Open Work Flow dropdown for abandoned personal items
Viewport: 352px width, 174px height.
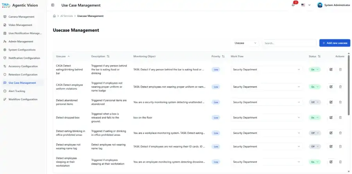(266, 102)
